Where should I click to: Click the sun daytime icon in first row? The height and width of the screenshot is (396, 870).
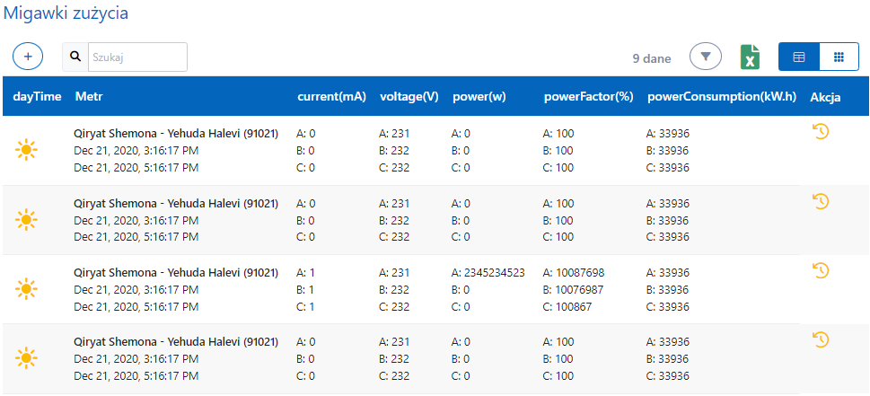(28, 150)
